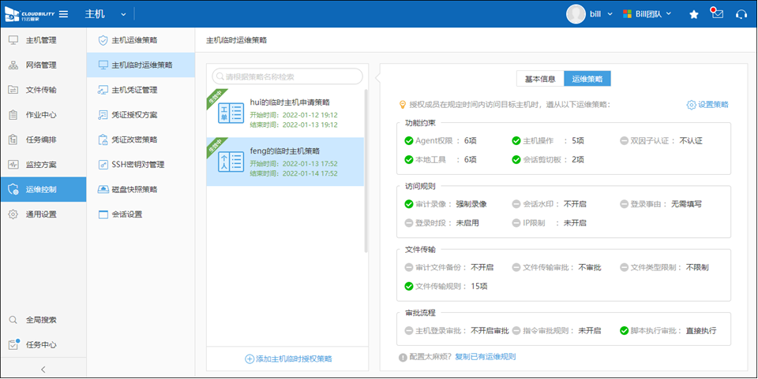The width and height of the screenshot is (758, 379).
Task: Go to 监控方案 in the sidebar
Action: click(x=41, y=165)
